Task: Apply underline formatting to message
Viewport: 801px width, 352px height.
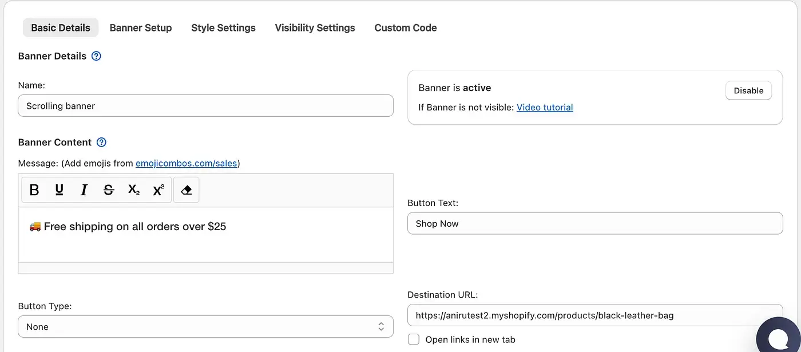Action: pos(59,190)
